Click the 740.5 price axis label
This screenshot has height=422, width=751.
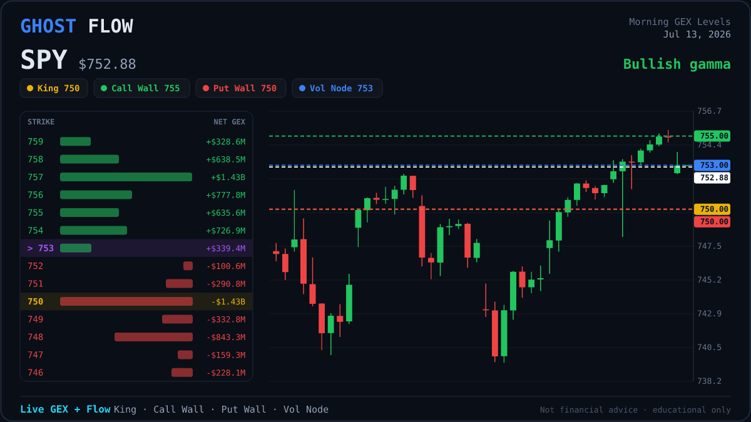click(709, 348)
